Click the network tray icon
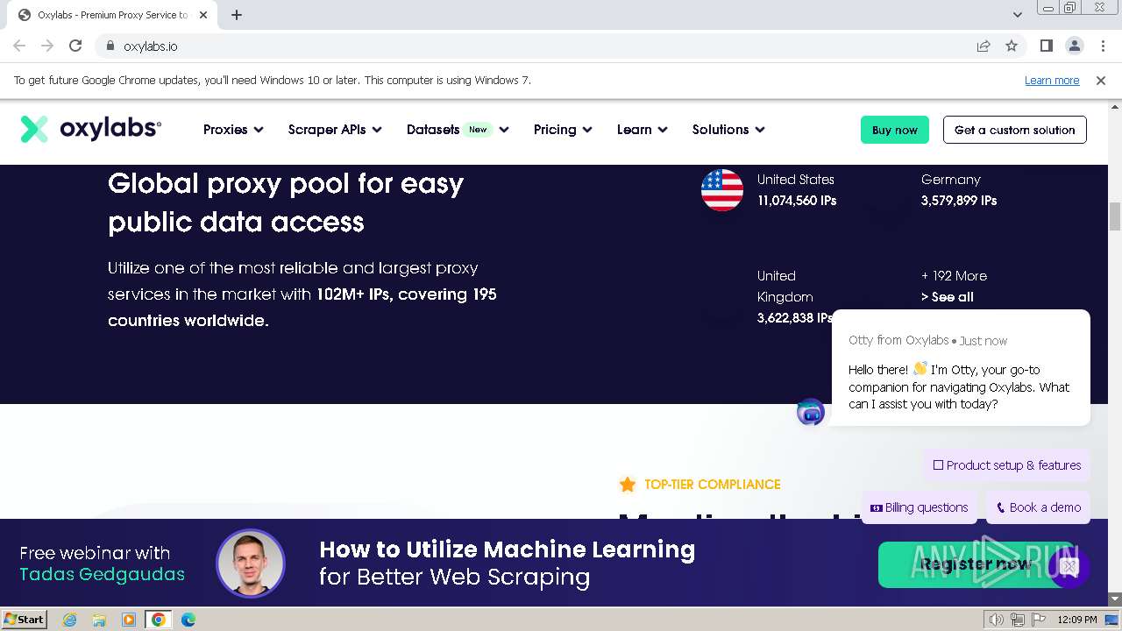 pos(1018,620)
